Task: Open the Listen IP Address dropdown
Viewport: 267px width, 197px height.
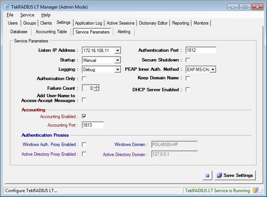Action: (118, 51)
